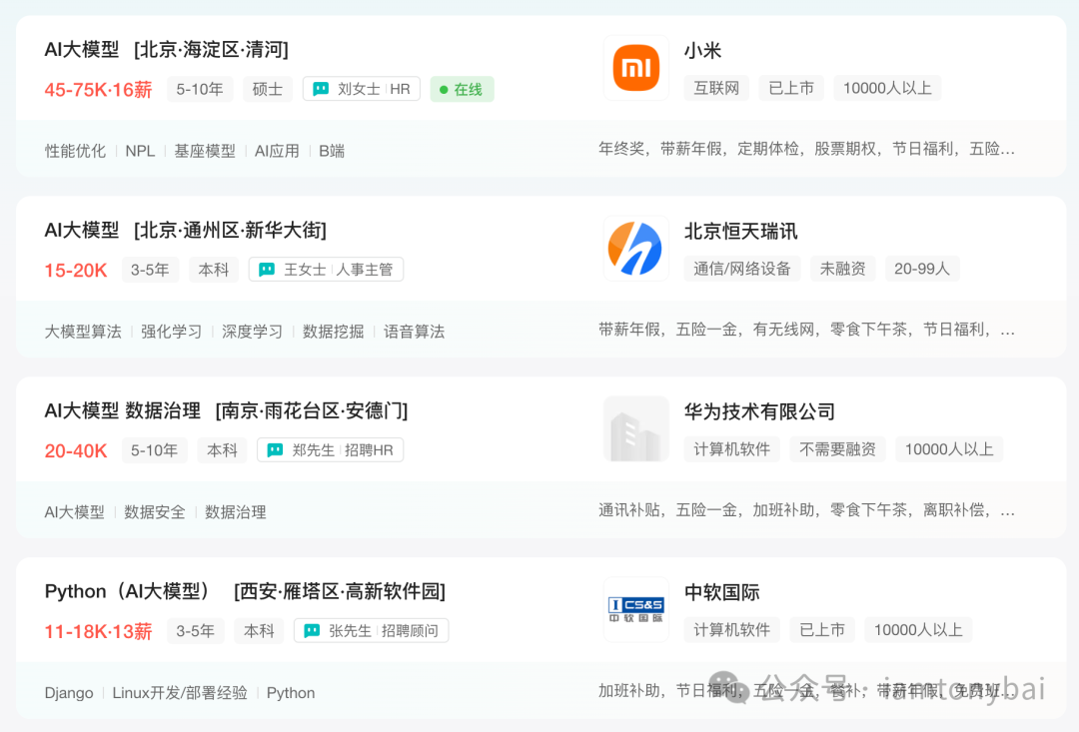Open job AI大模型 [北京·海淀区·清河]

[167, 50]
